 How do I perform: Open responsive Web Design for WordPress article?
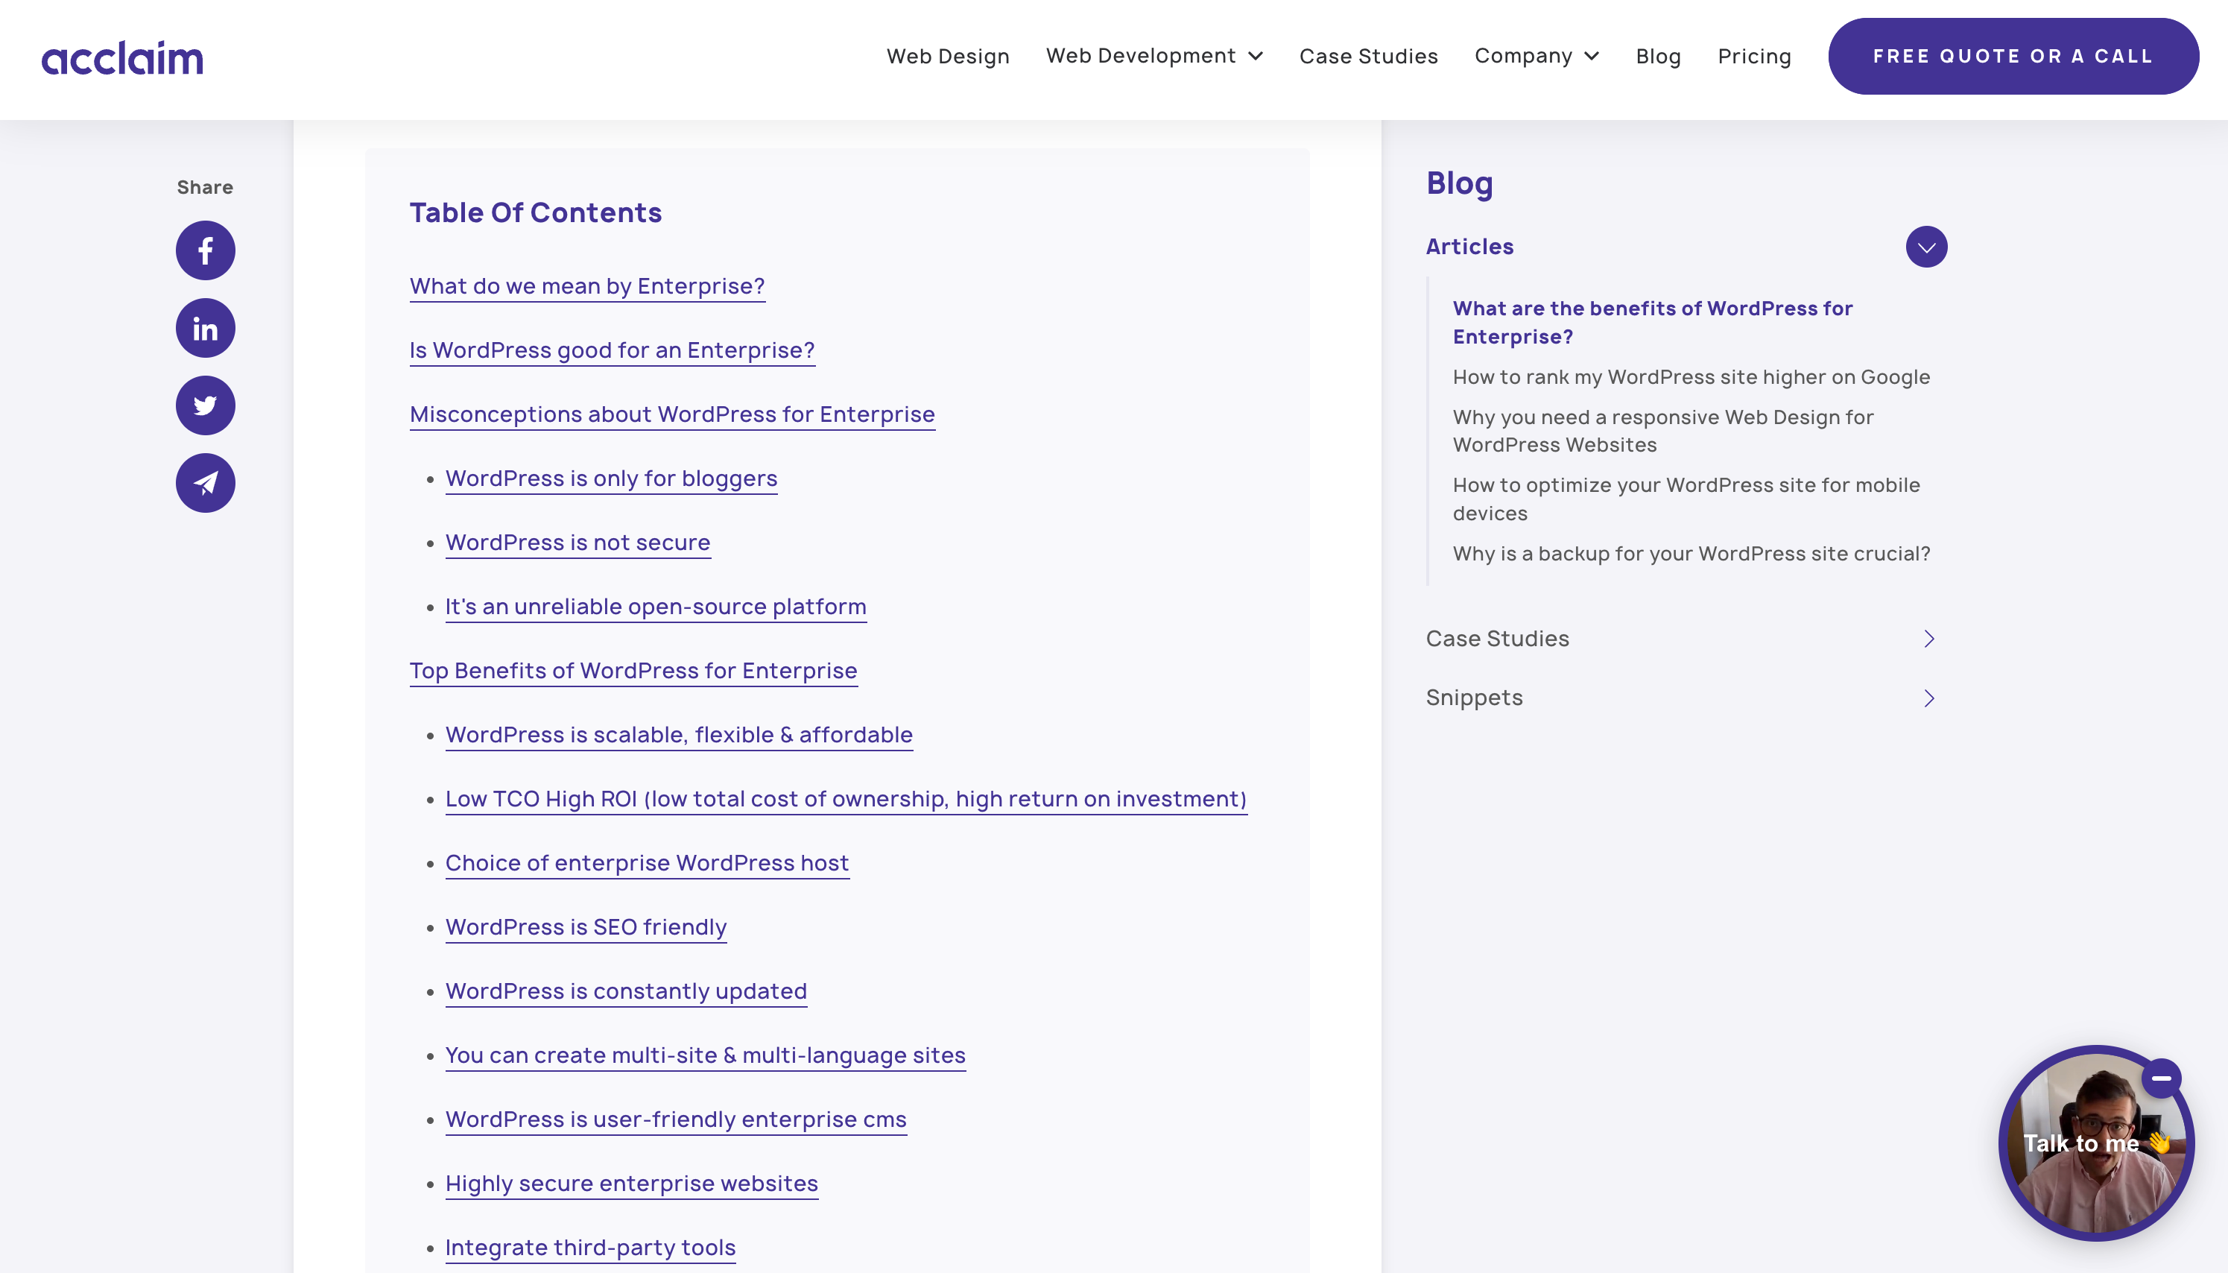point(1662,431)
